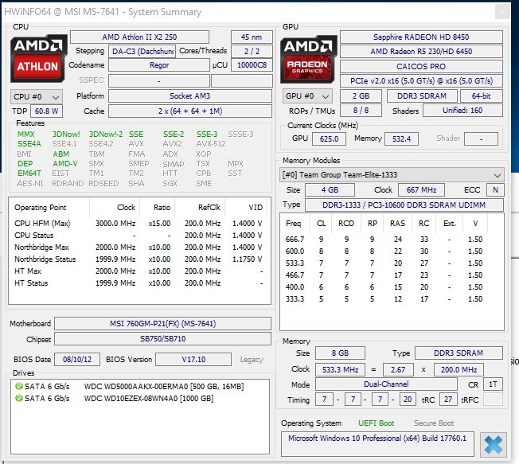This screenshot has width=519, height=464.
Task: Click the memory clock 533.3 MHz value
Action: click(340, 369)
